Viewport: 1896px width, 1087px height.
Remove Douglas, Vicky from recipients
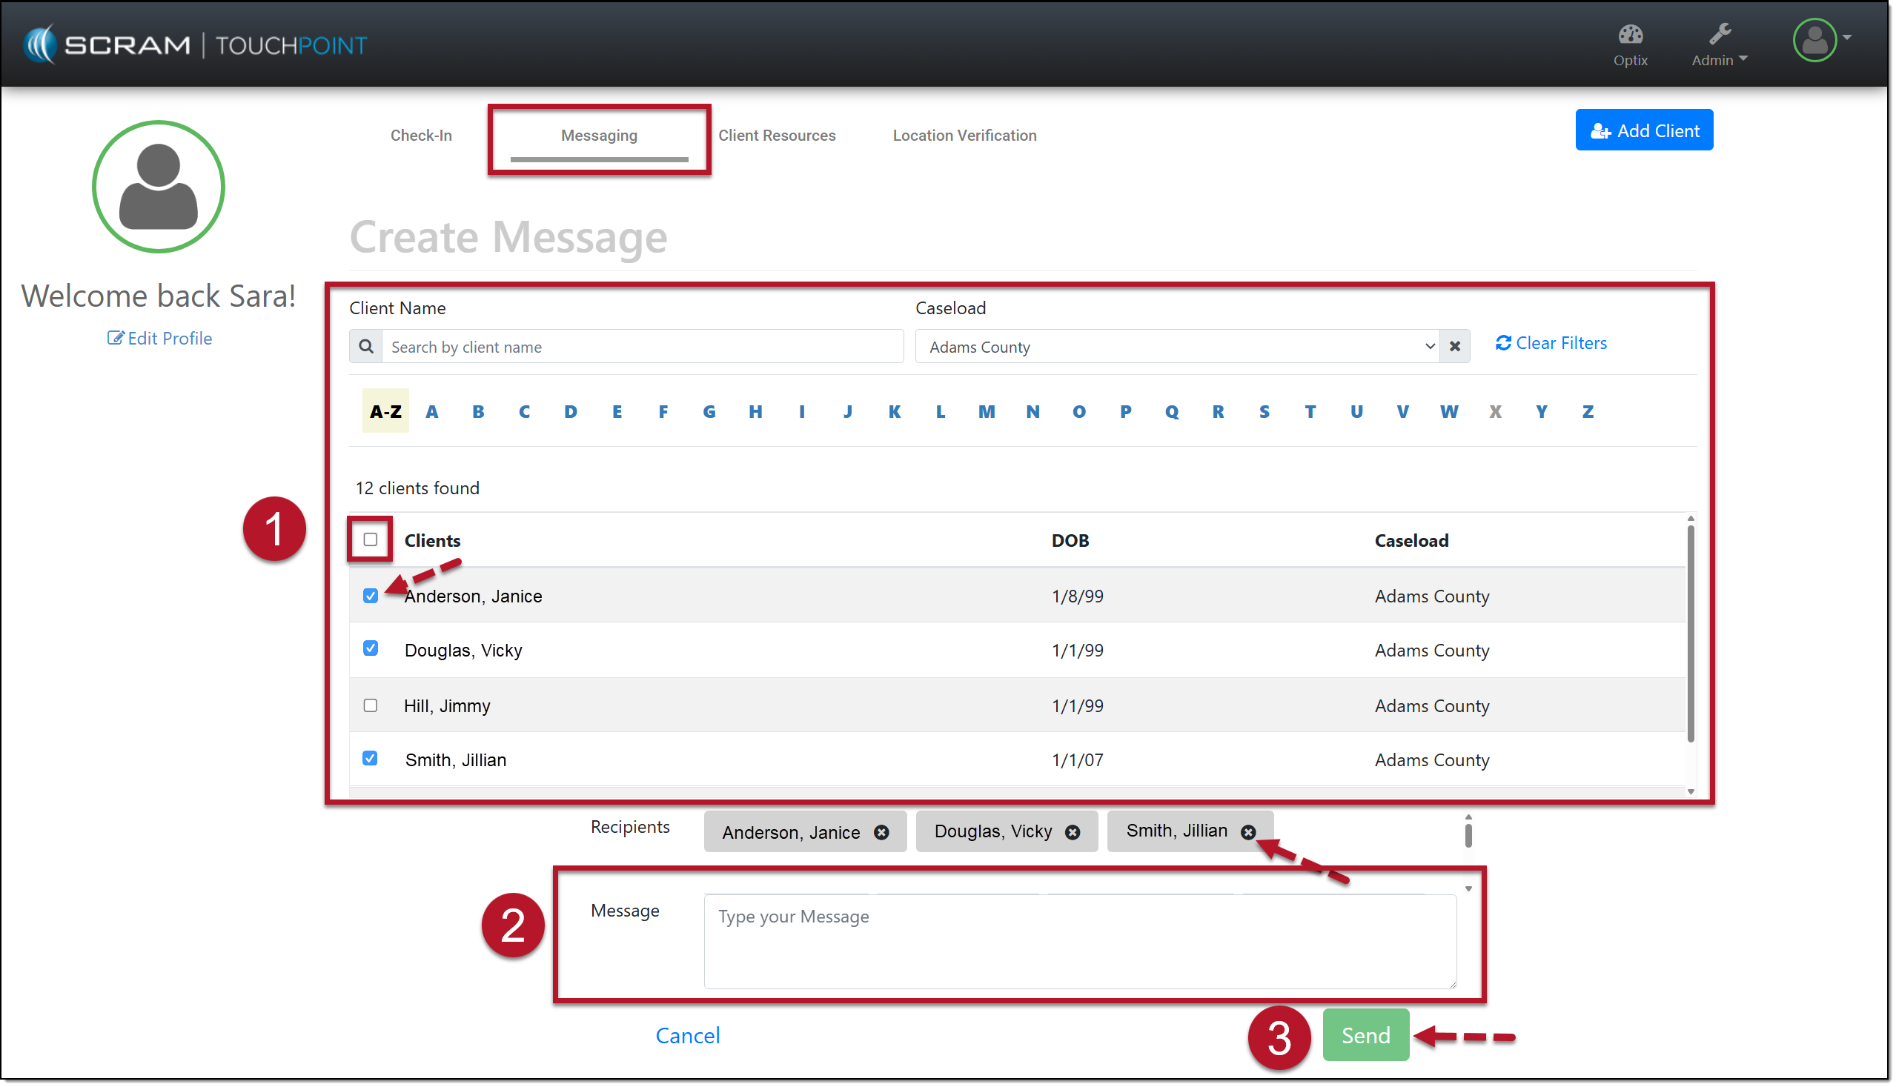click(x=1074, y=834)
